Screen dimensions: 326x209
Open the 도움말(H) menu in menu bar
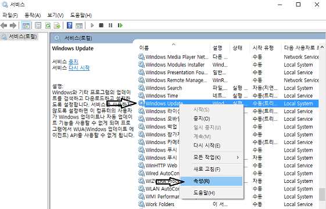pyautogui.click(x=81, y=15)
